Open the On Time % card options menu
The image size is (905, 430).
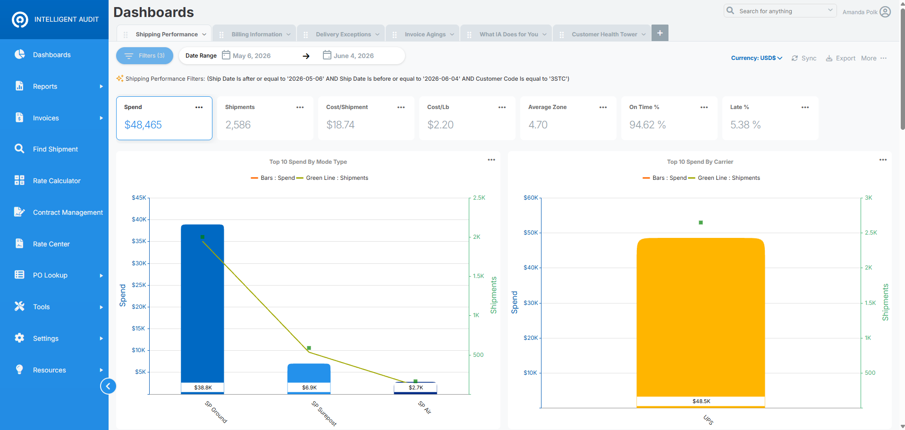pos(704,108)
